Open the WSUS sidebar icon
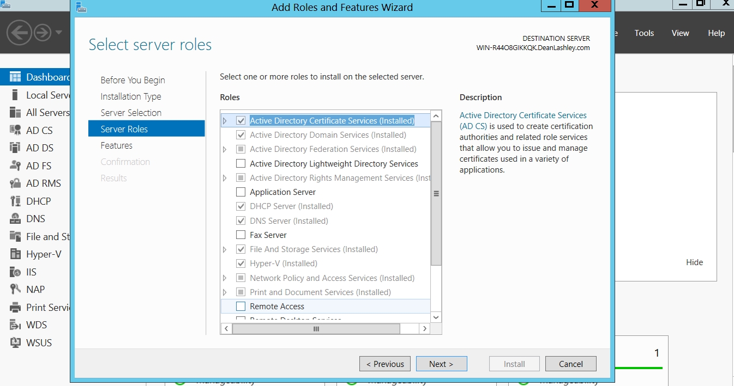734x386 pixels. pyautogui.click(x=15, y=343)
